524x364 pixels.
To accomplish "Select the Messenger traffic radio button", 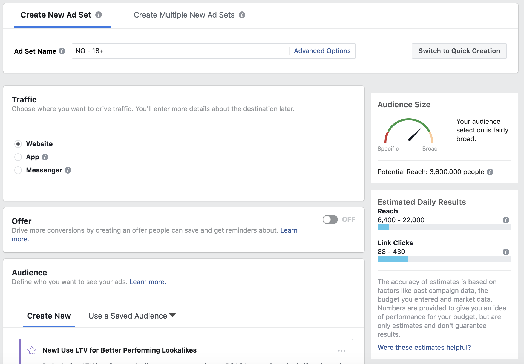I will point(18,170).
